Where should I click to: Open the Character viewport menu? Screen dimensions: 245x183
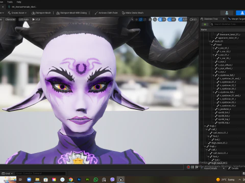(x=10, y=19)
